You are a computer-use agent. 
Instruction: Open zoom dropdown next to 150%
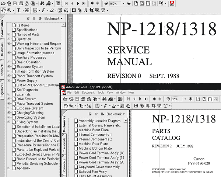pos(124,3)
